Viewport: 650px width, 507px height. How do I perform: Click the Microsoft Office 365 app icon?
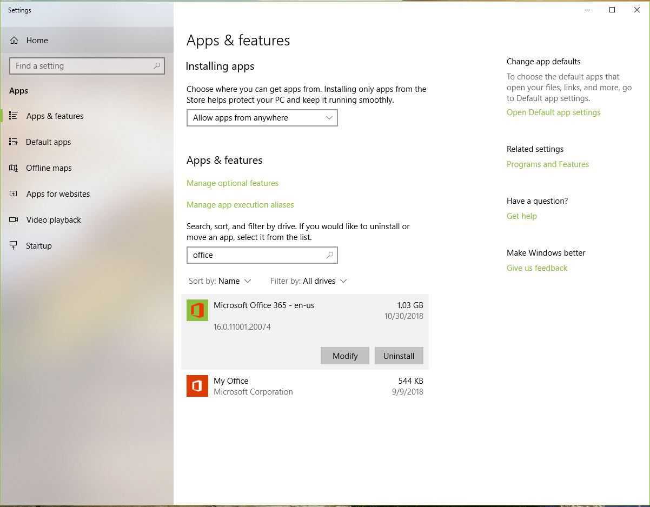tap(197, 311)
